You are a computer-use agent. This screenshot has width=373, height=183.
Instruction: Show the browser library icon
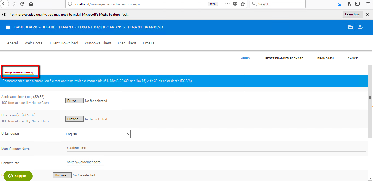349,4
